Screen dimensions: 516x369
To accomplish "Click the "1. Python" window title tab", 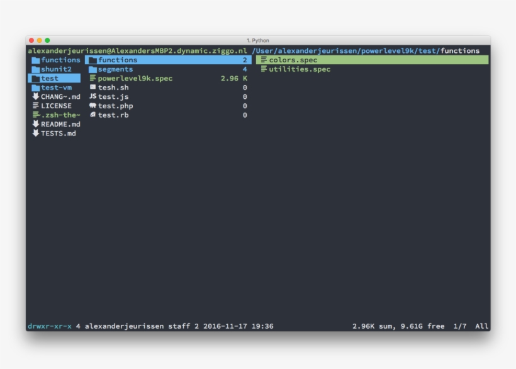I will [257, 40].
